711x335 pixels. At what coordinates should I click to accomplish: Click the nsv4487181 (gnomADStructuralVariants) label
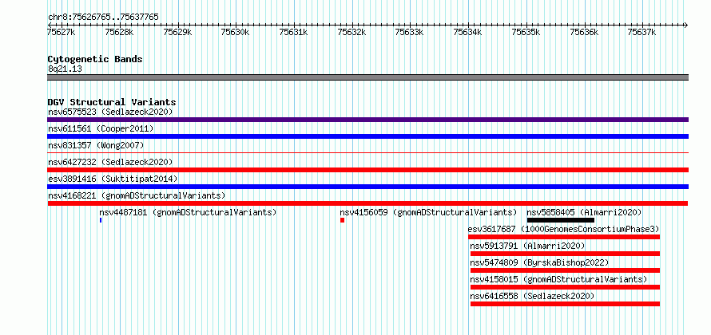pyautogui.click(x=188, y=212)
